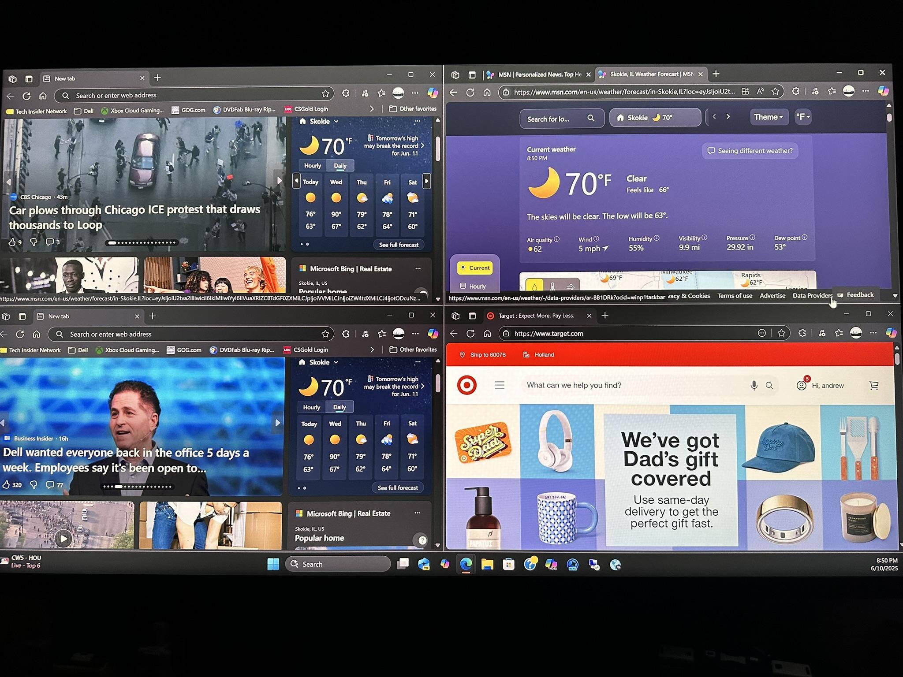
Task: Open File Explorer from taskbar
Action: coord(487,564)
